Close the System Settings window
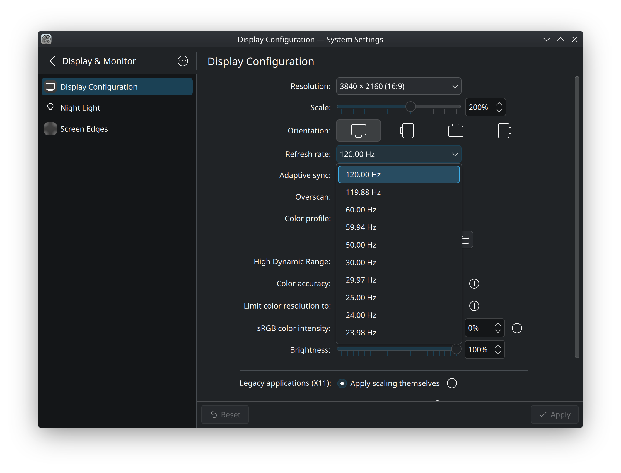 pos(574,39)
